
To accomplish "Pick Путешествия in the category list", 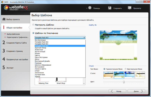I will pyautogui.click(x=60, y=74).
